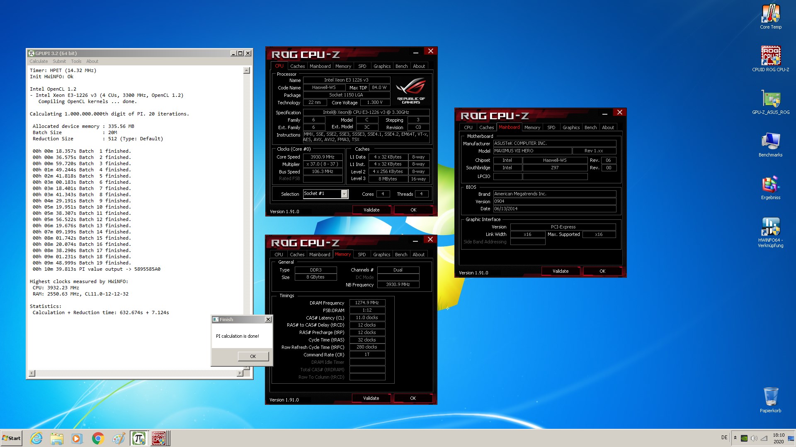Show hidden tray icons arrow

[735, 438]
